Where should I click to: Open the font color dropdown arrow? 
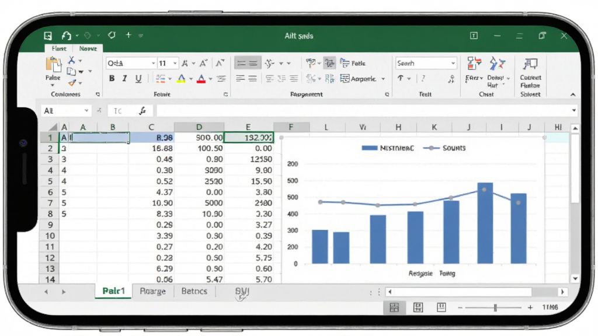point(210,79)
